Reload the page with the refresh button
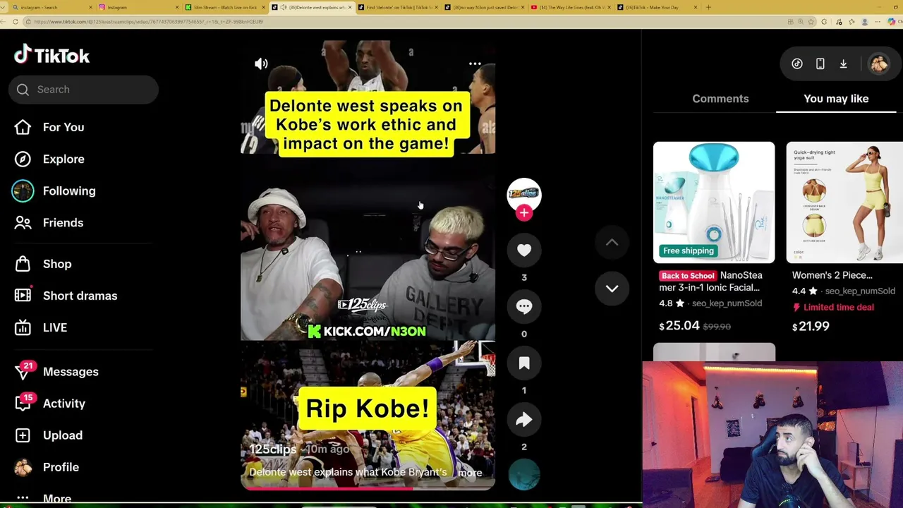The image size is (903, 508). coord(15,22)
